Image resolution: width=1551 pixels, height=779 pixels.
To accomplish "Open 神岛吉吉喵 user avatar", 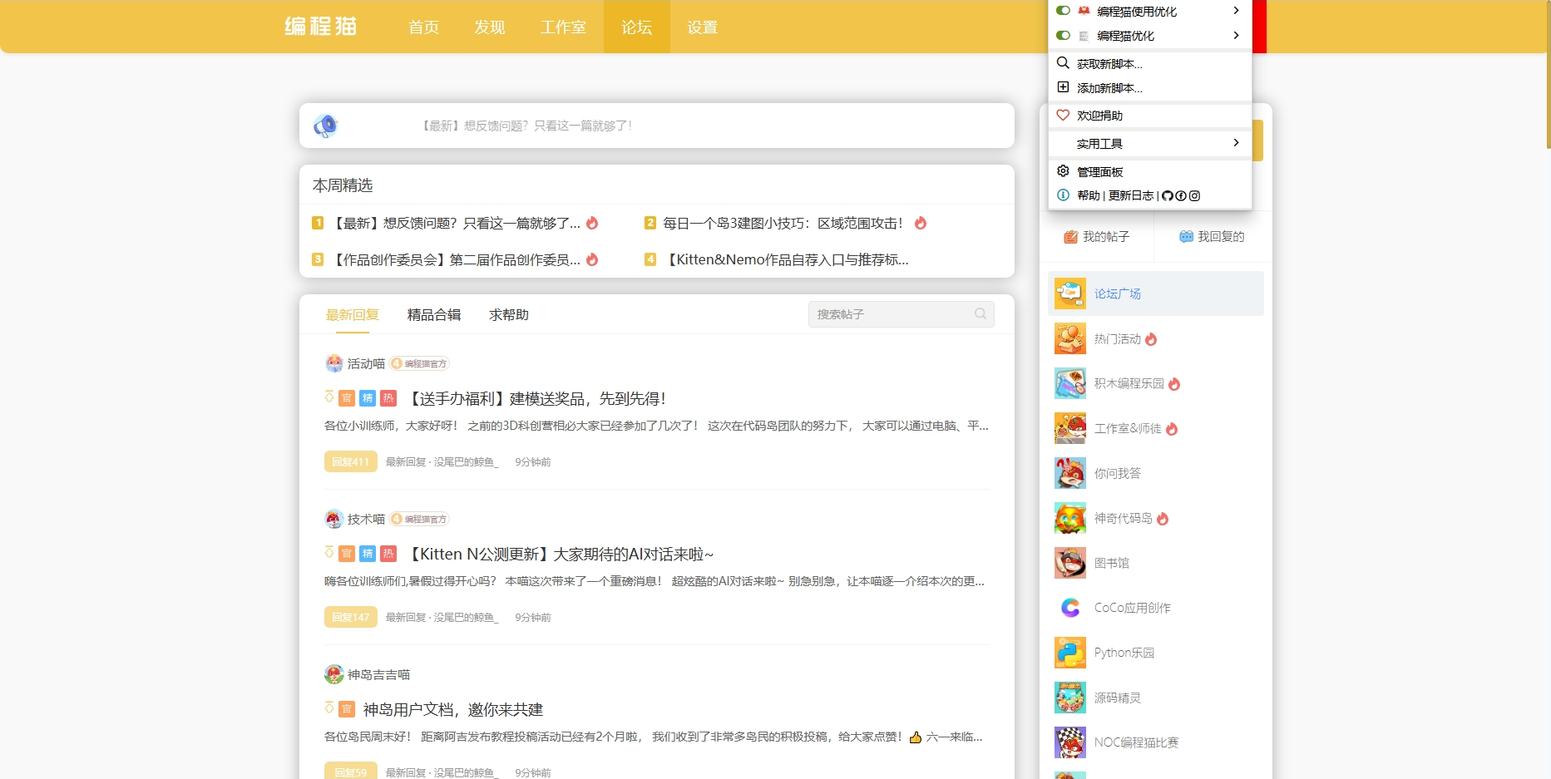I will click(x=334, y=674).
